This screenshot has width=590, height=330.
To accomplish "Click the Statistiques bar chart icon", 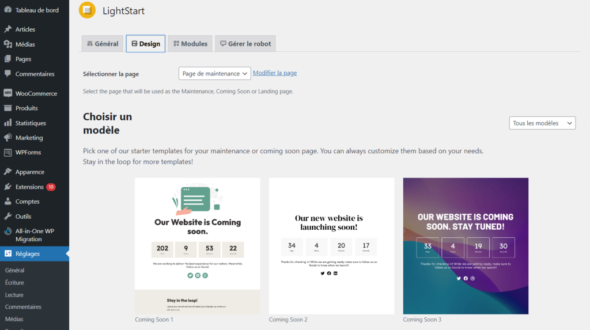I will (x=8, y=123).
